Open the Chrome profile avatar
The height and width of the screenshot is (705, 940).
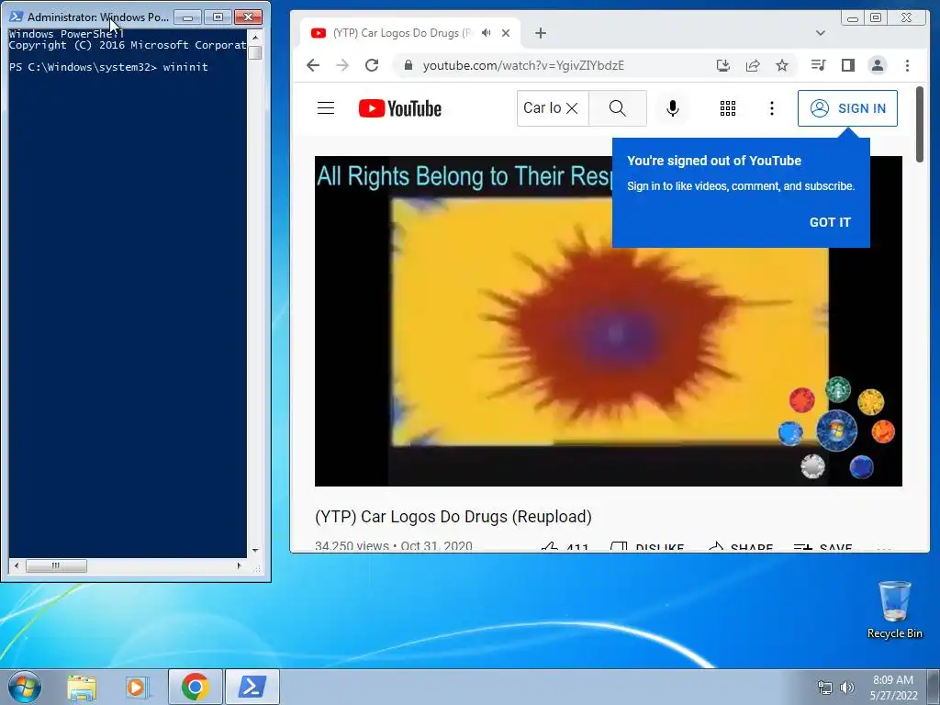pyautogui.click(x=877, y=65)
